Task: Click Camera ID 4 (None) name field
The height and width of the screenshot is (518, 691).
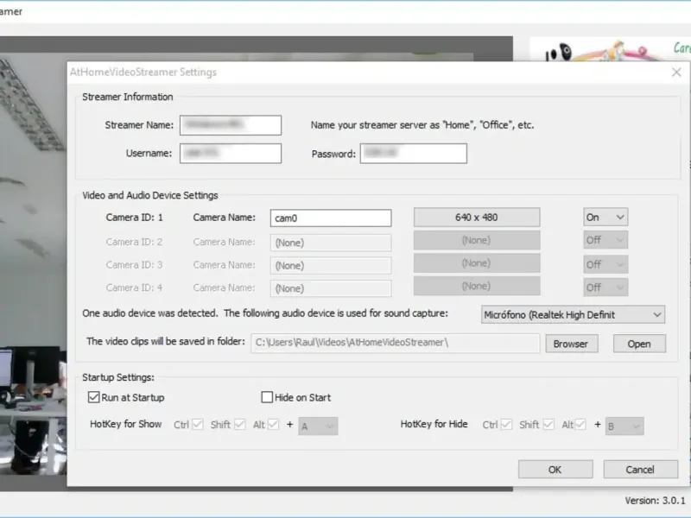Action: 331,288
